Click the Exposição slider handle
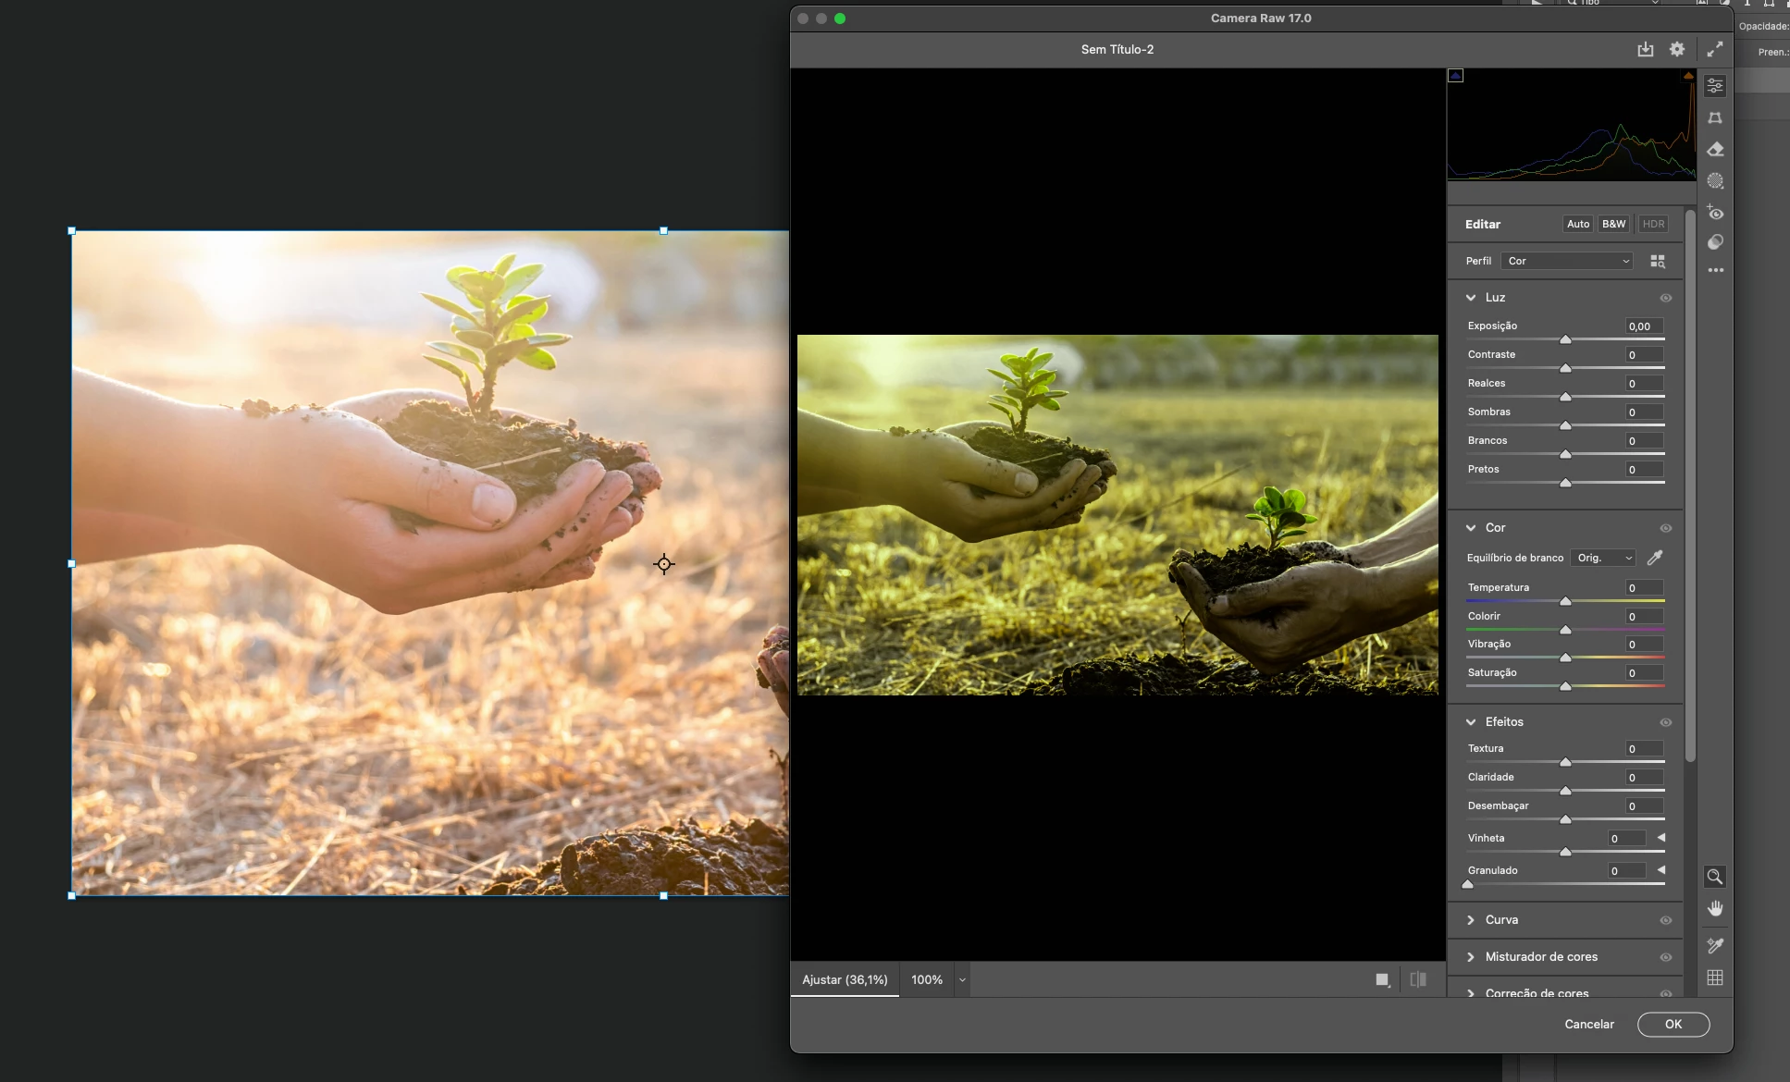 coord(1565,339)
